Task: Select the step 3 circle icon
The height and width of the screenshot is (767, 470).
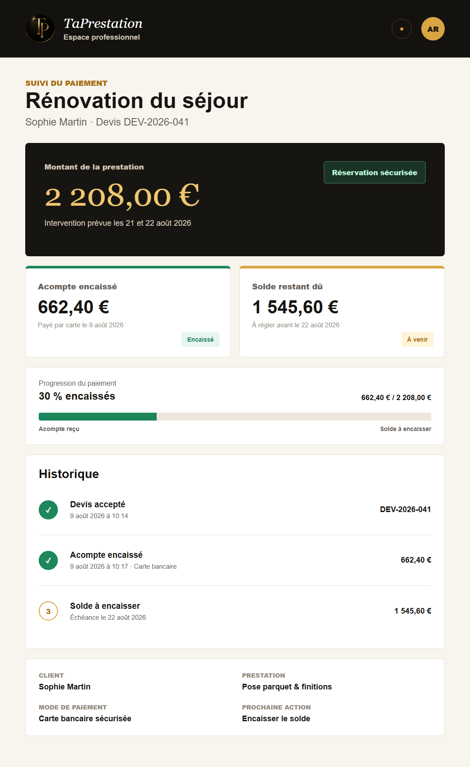Action: click(48, 611)
